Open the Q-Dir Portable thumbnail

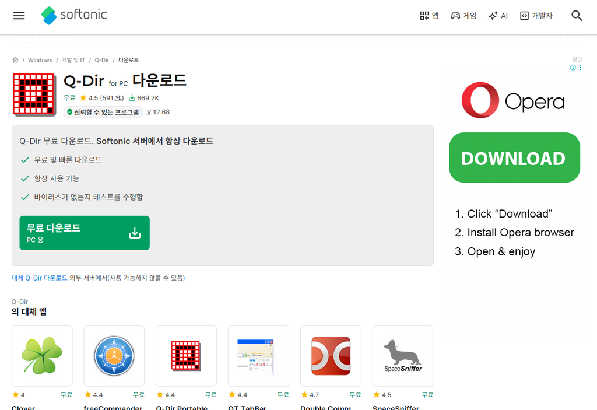click(186, 356)
